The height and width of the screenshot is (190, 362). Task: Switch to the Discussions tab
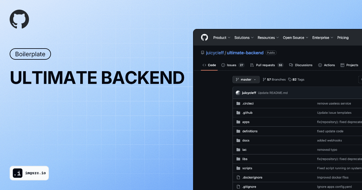click(x=301, y=65)
